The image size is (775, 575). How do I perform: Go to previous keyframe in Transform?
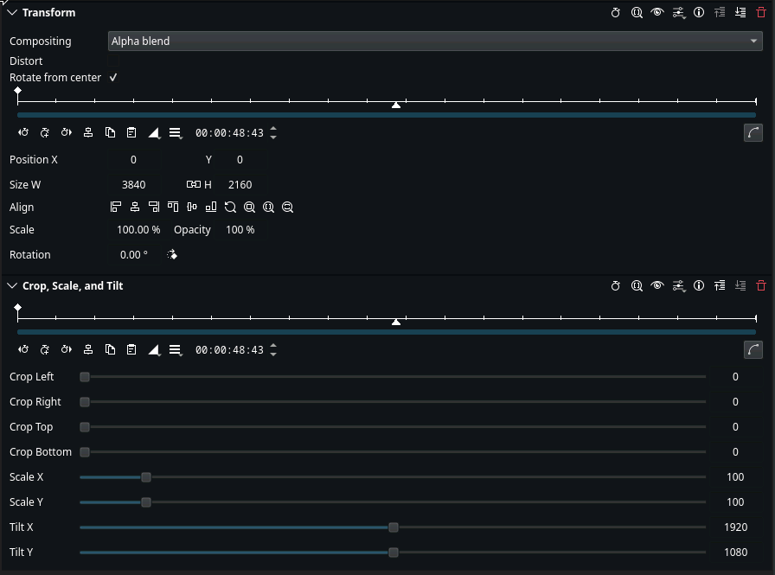coord(23,132)
